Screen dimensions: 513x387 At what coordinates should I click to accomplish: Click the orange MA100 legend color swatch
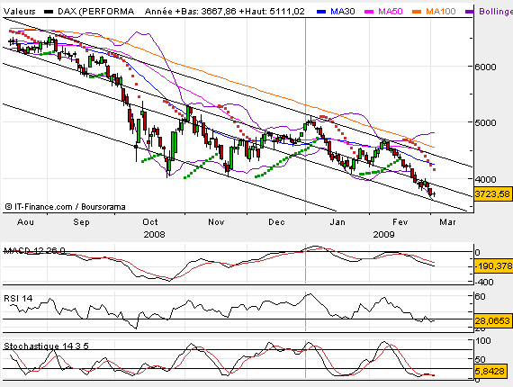417,12
